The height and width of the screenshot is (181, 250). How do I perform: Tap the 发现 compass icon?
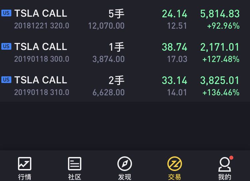click(125, 164)
